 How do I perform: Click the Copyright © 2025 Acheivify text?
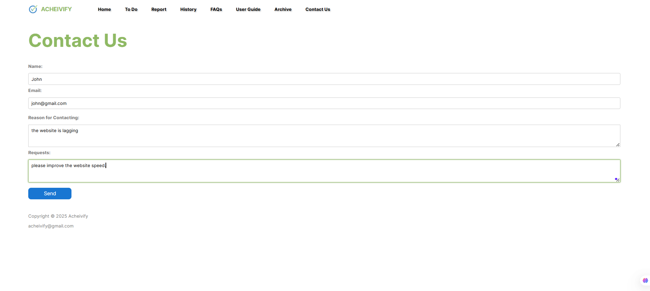[x=58, y=216]
